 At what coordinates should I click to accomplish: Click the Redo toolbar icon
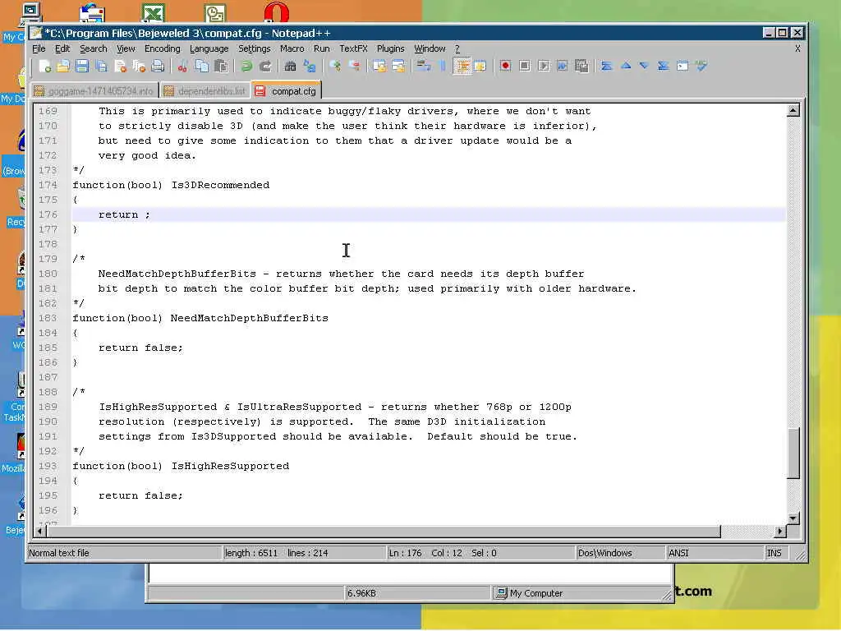point(265,66)
